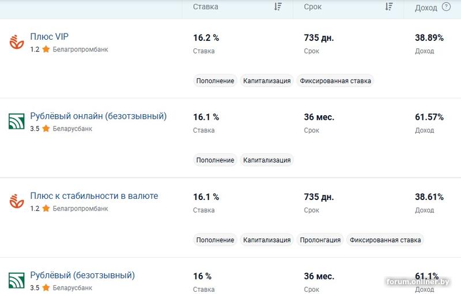This screenshot has height=294, width=461.
Task: Click the Belarusbank logo beside Рублёвый (безотзывный)
Action: pyautogui.click(x=16, y=281)
